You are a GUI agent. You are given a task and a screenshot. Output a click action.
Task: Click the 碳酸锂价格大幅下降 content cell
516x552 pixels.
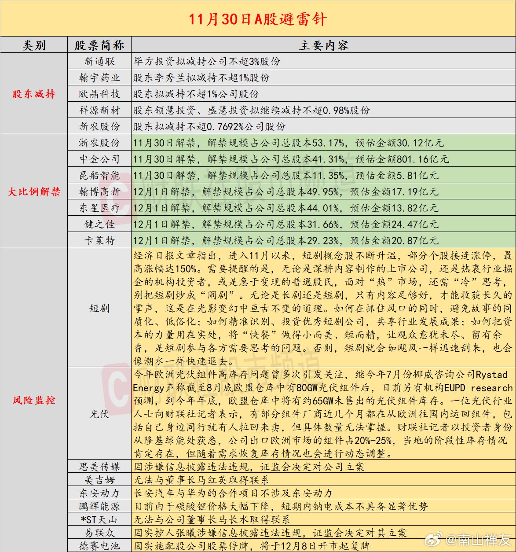point(323,506)
